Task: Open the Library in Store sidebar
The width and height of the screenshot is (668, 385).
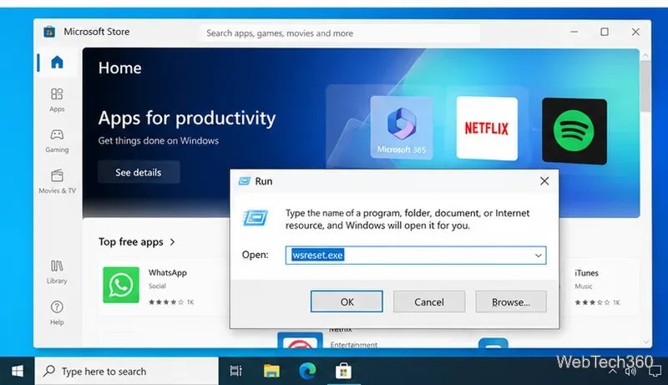Action: pos(57,271)
